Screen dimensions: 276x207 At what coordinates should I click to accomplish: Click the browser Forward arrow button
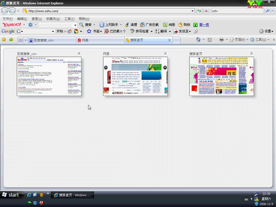click(x=12, y=11)
